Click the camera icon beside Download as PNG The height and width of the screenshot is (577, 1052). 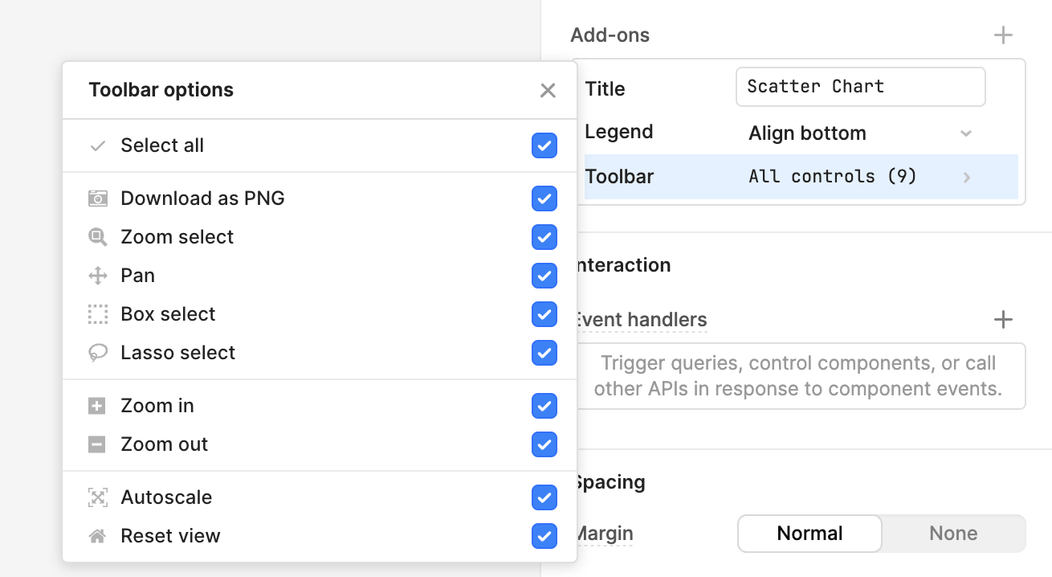coord(97,198)
